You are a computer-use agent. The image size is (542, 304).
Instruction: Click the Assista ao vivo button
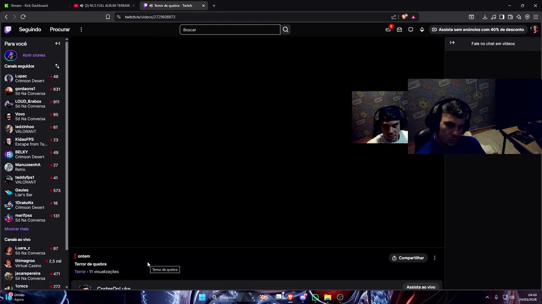click(421, 287)
